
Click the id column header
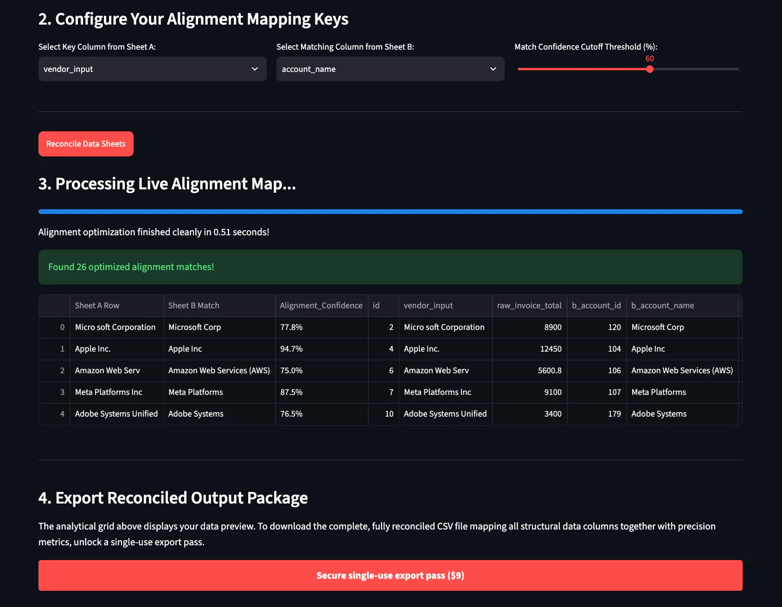click(x=384, y=305)
